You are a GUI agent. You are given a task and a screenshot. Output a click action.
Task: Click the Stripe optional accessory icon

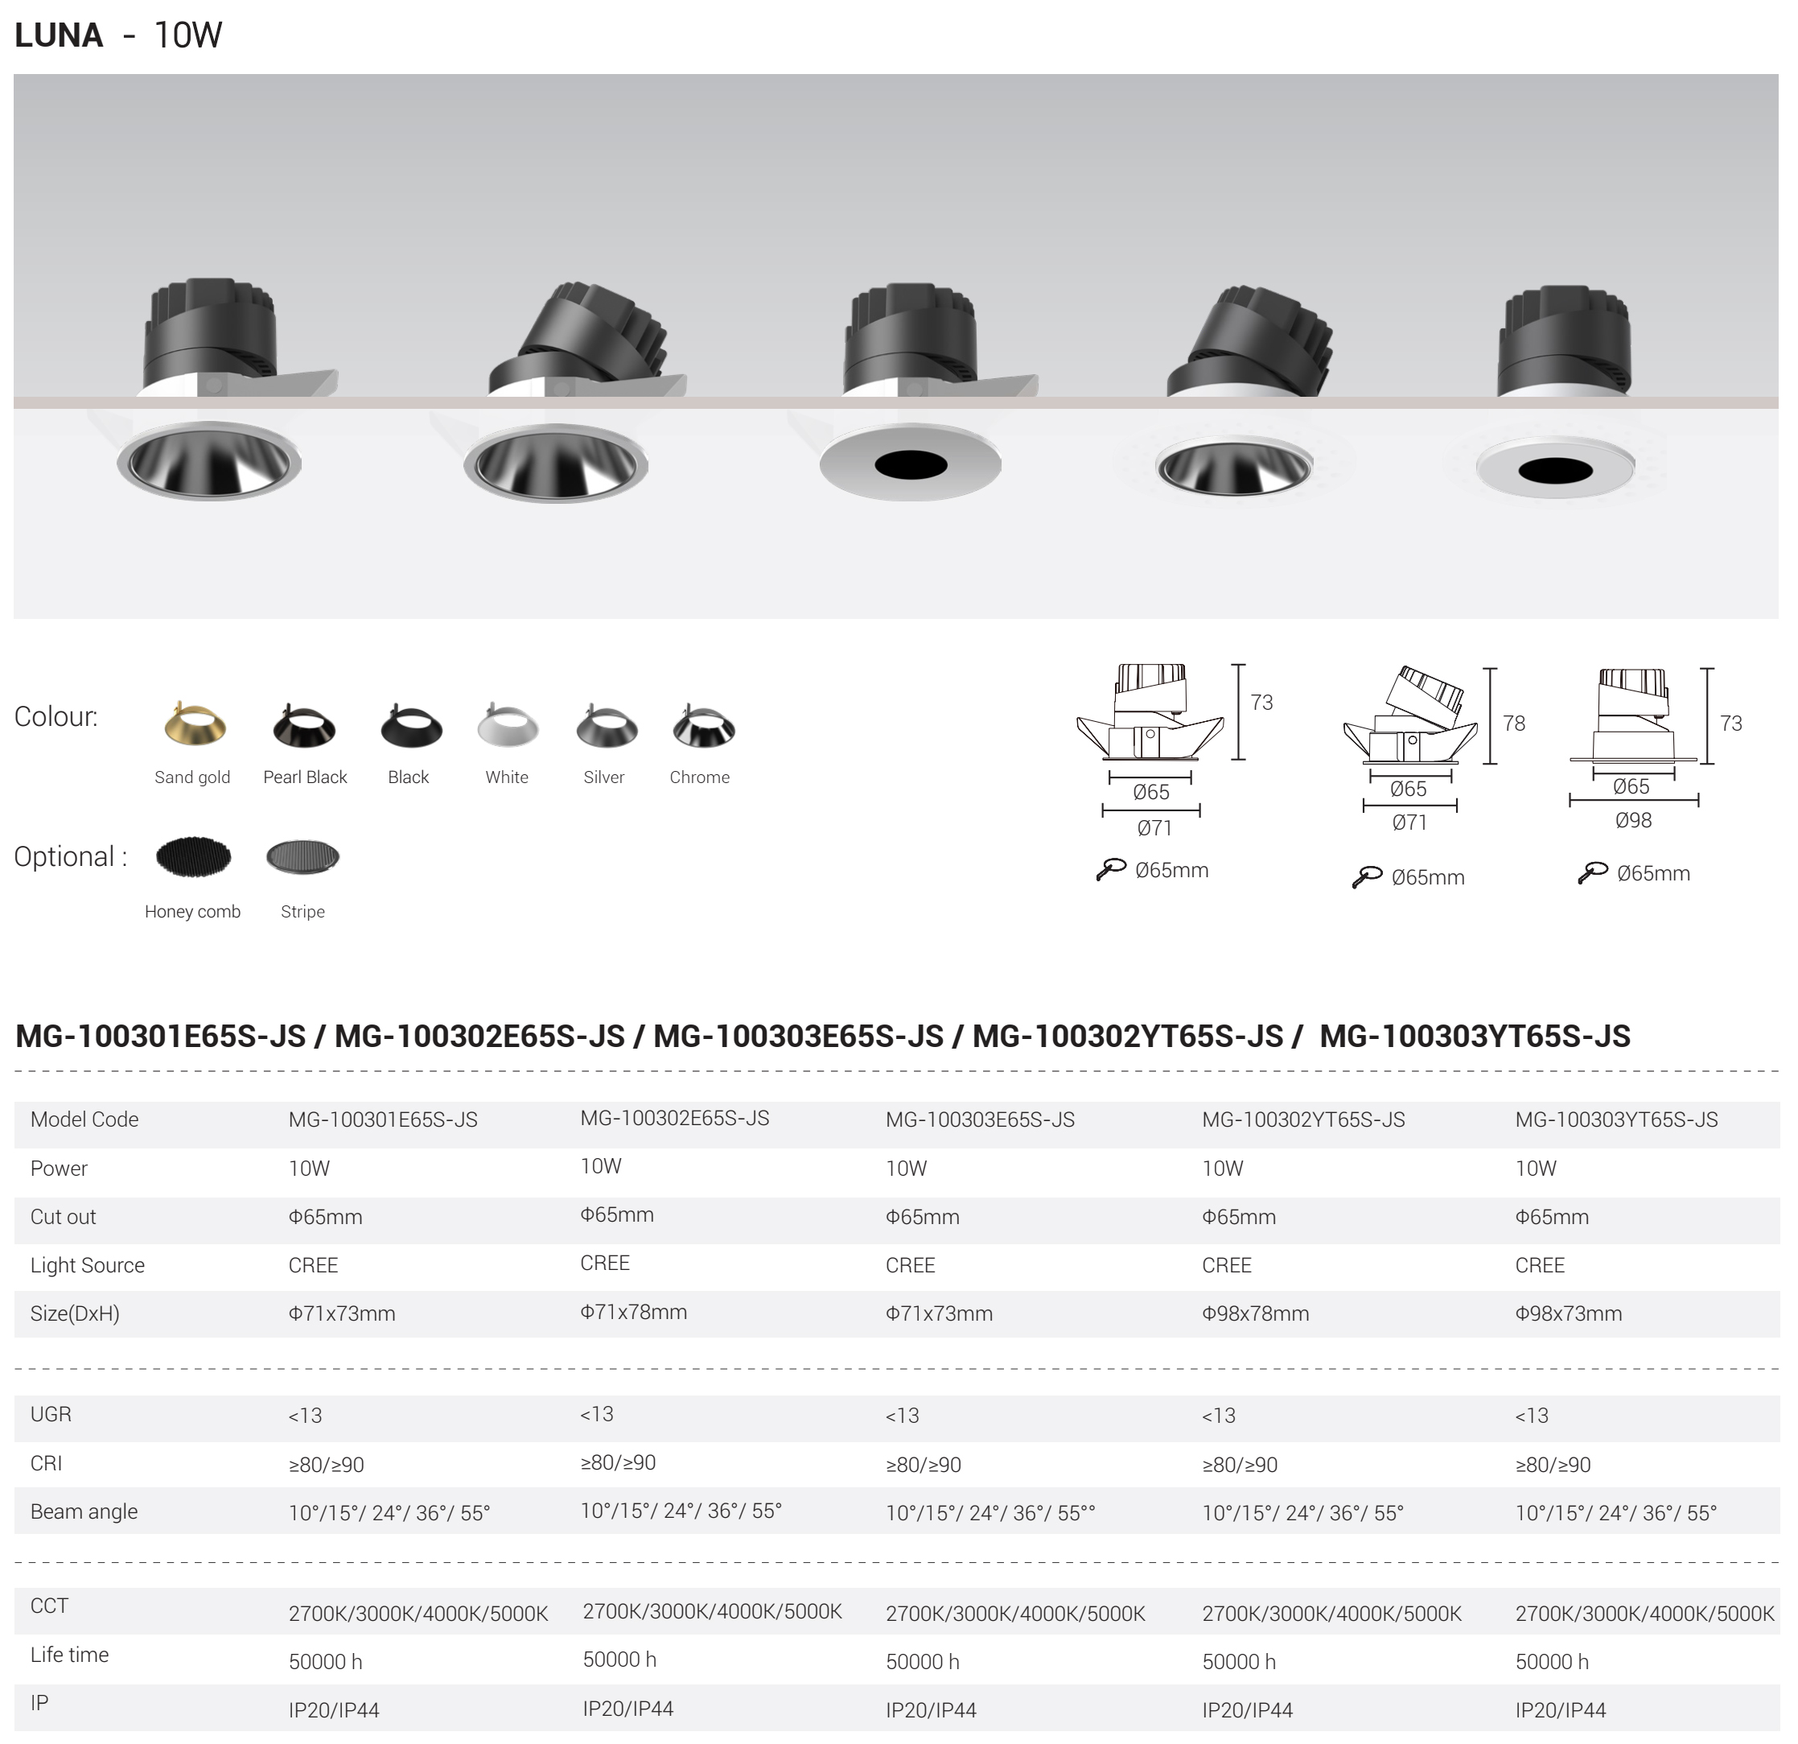pos(302,857)
